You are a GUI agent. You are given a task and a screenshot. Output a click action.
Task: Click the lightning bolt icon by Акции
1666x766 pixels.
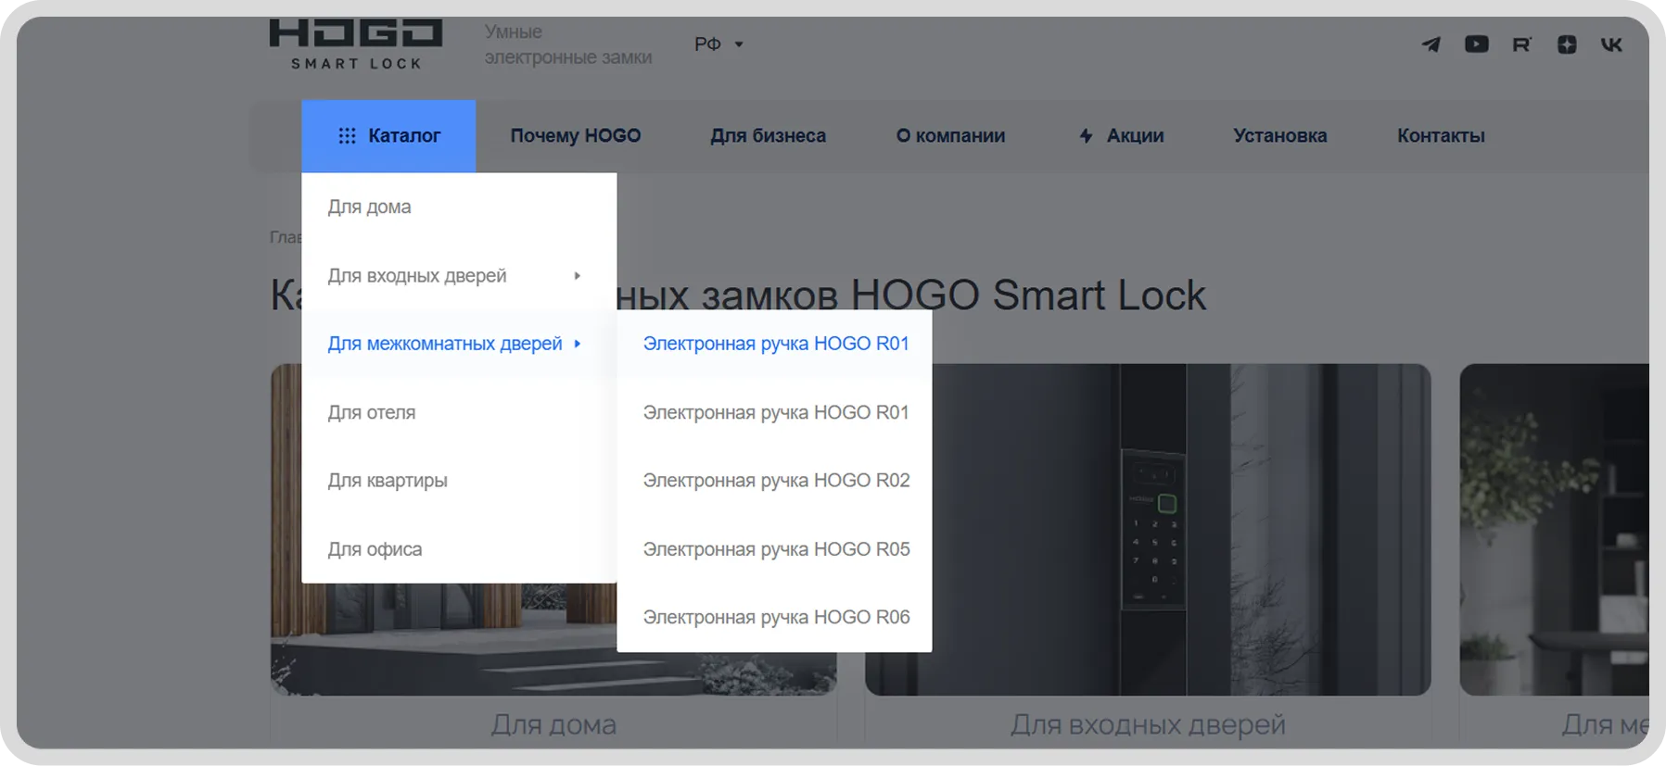point(1086,136)
